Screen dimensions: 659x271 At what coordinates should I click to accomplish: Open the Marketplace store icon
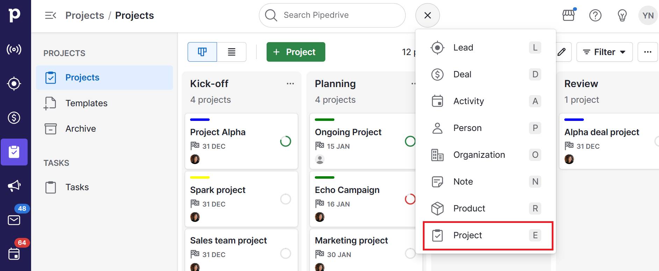tap(569, 15)
